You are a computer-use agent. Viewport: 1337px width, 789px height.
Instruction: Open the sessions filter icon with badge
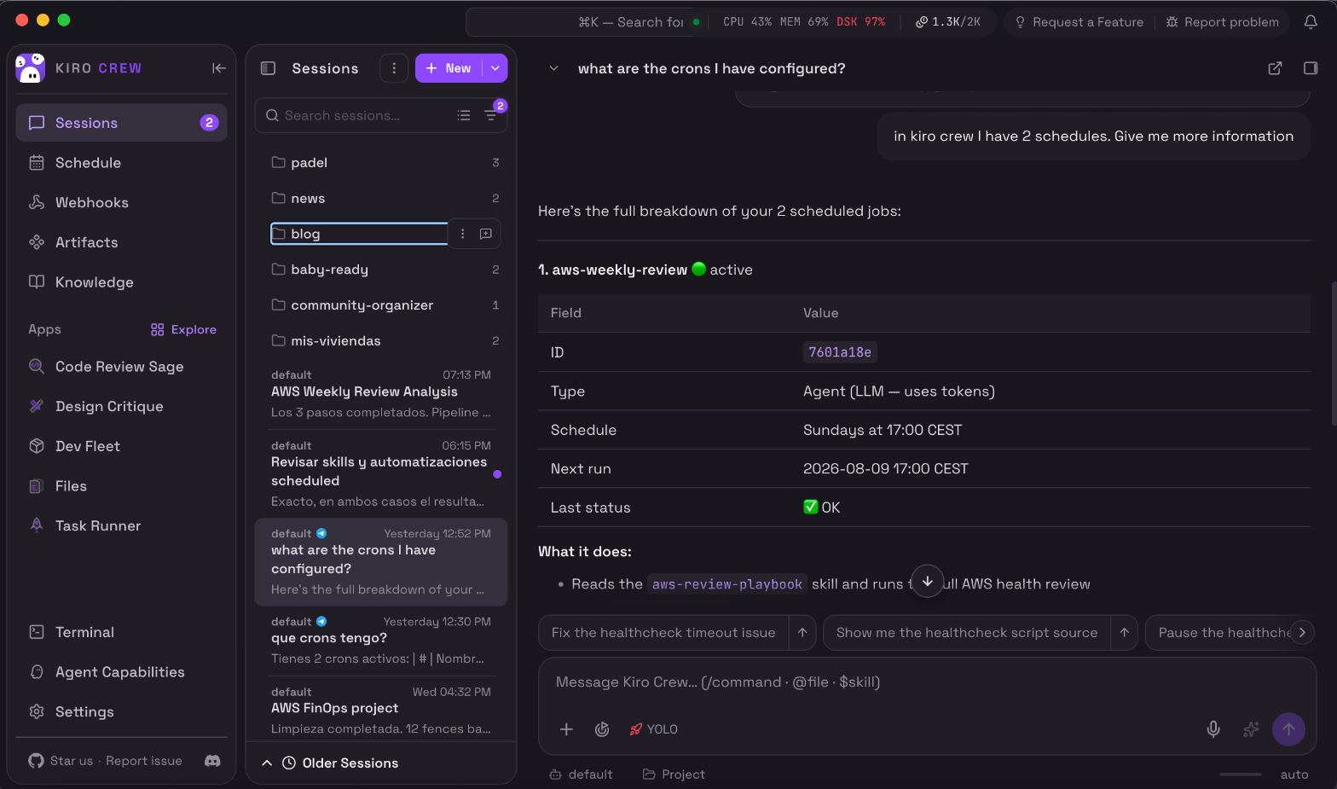click(492, 114)
